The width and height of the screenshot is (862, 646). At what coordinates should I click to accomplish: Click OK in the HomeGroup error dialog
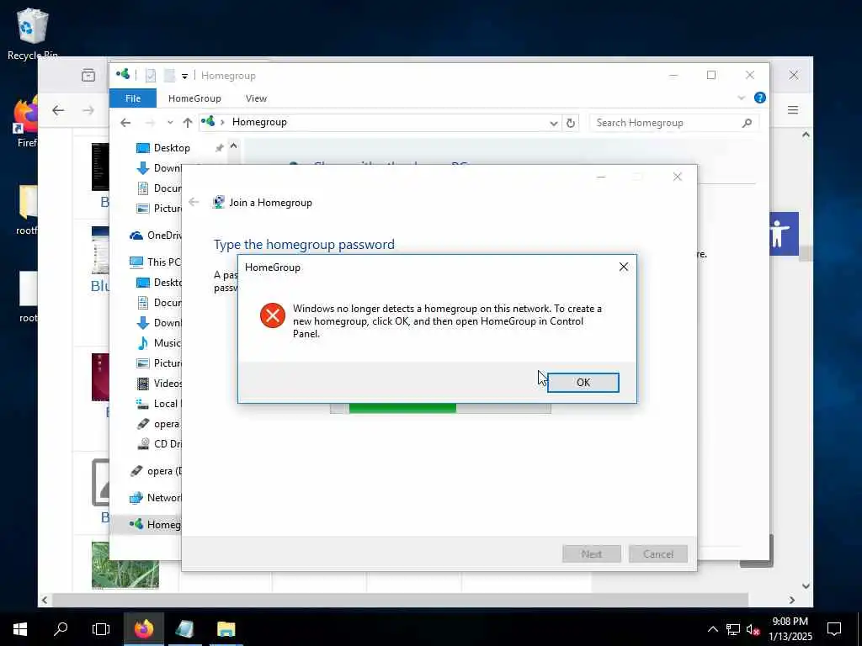[583, 383]
